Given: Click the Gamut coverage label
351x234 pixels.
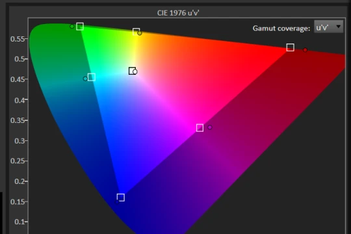Looking at the screenshot, I should [x=281, y=29].
